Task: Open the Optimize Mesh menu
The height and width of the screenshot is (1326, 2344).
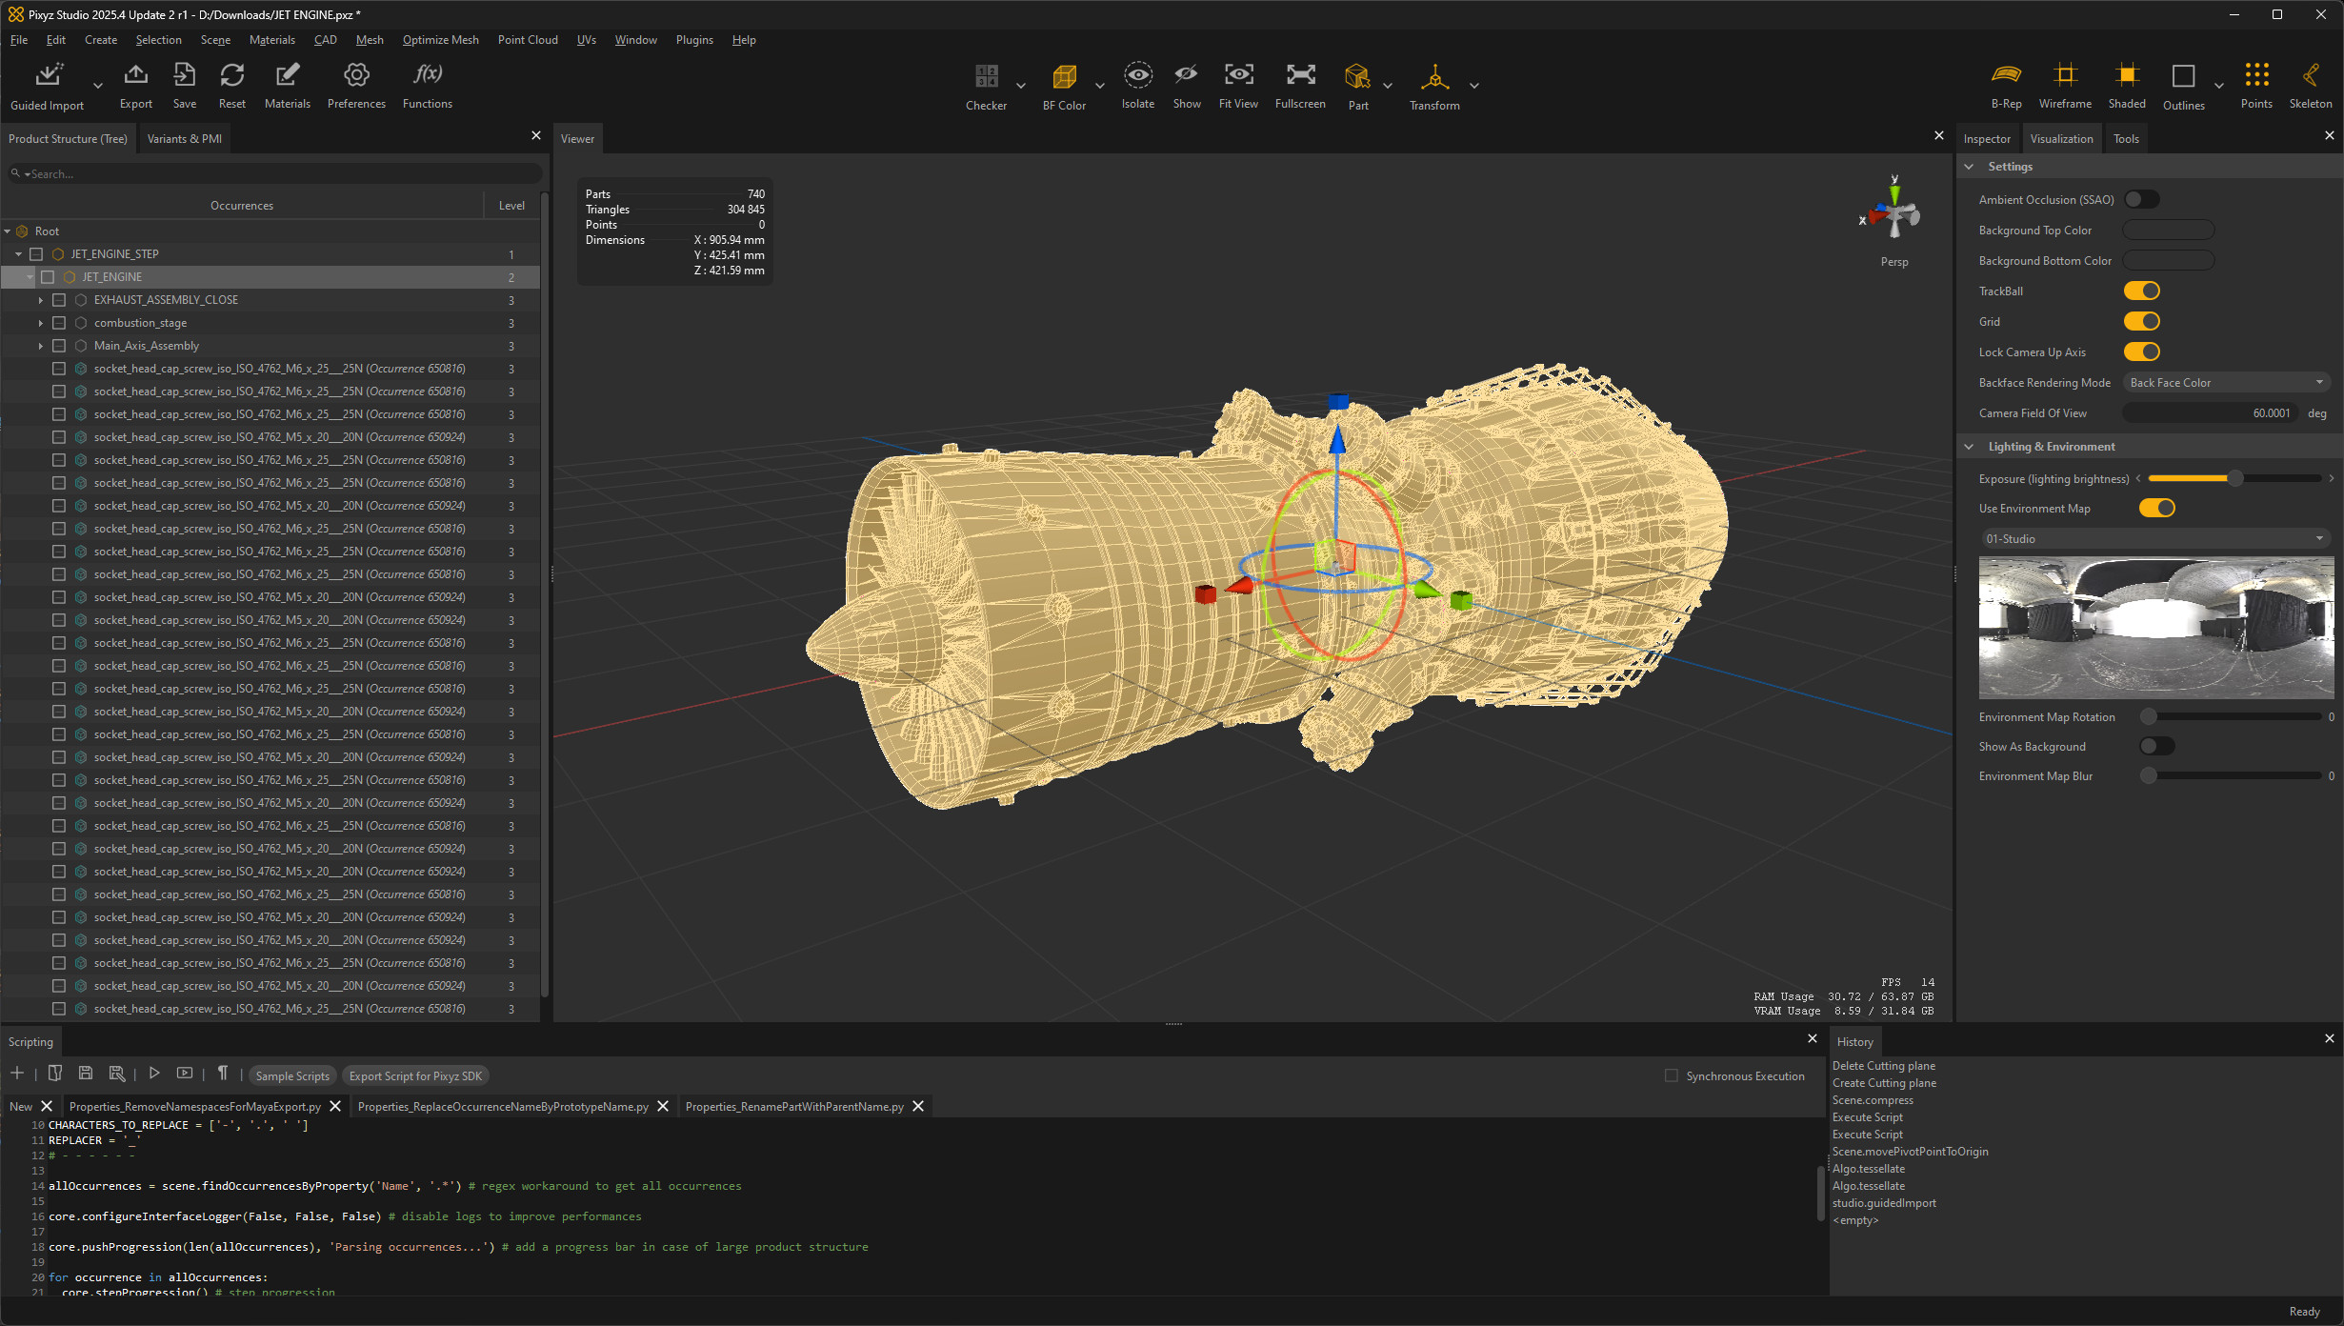Action: [439, 39]
